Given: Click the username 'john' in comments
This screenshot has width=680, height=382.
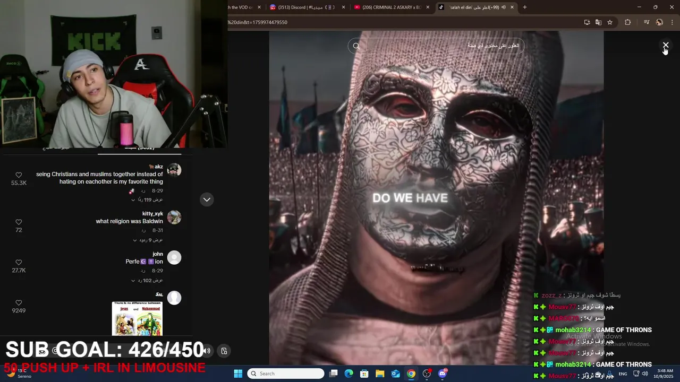Looking at the screenshot, I should click(x=158, y=254).
